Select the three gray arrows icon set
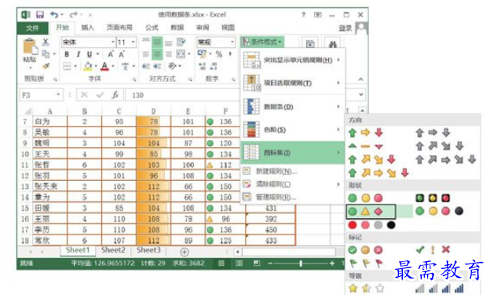This screenshot has height=295, width=490. [433, 133]
